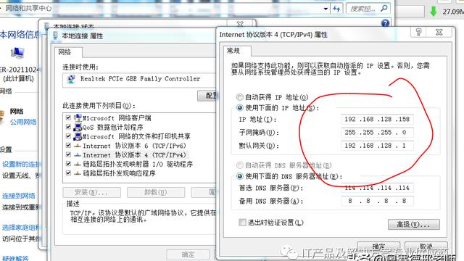This screenshot has width=464, height=261.
Task: Click the 首选 DNS 服务器 input field
Action: 377,188
